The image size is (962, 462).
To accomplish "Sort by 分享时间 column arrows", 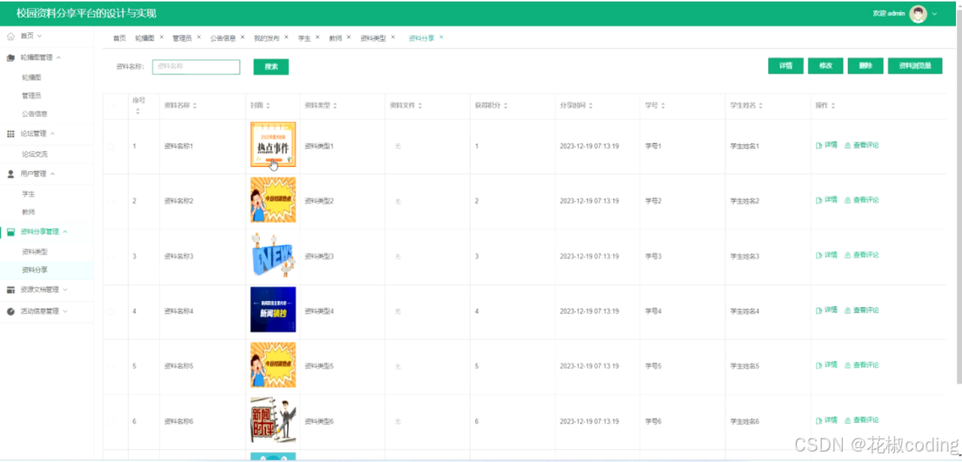I will click(591, 105).
